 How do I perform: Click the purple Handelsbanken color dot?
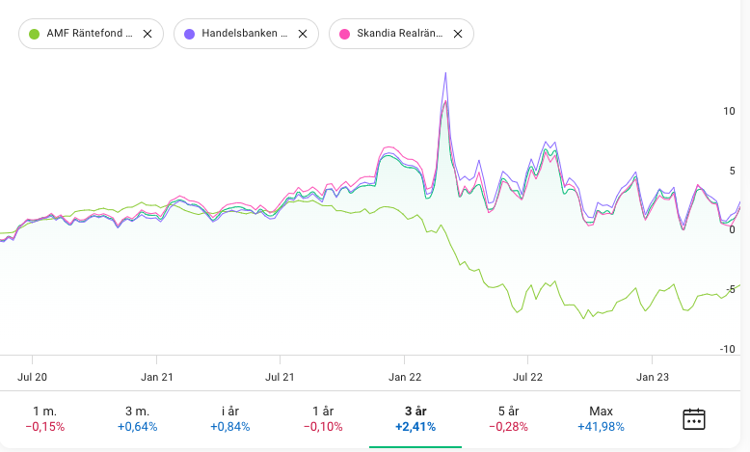click(x=190, y=34)
